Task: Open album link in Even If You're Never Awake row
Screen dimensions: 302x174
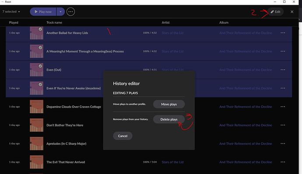Action: pos(246,88)
